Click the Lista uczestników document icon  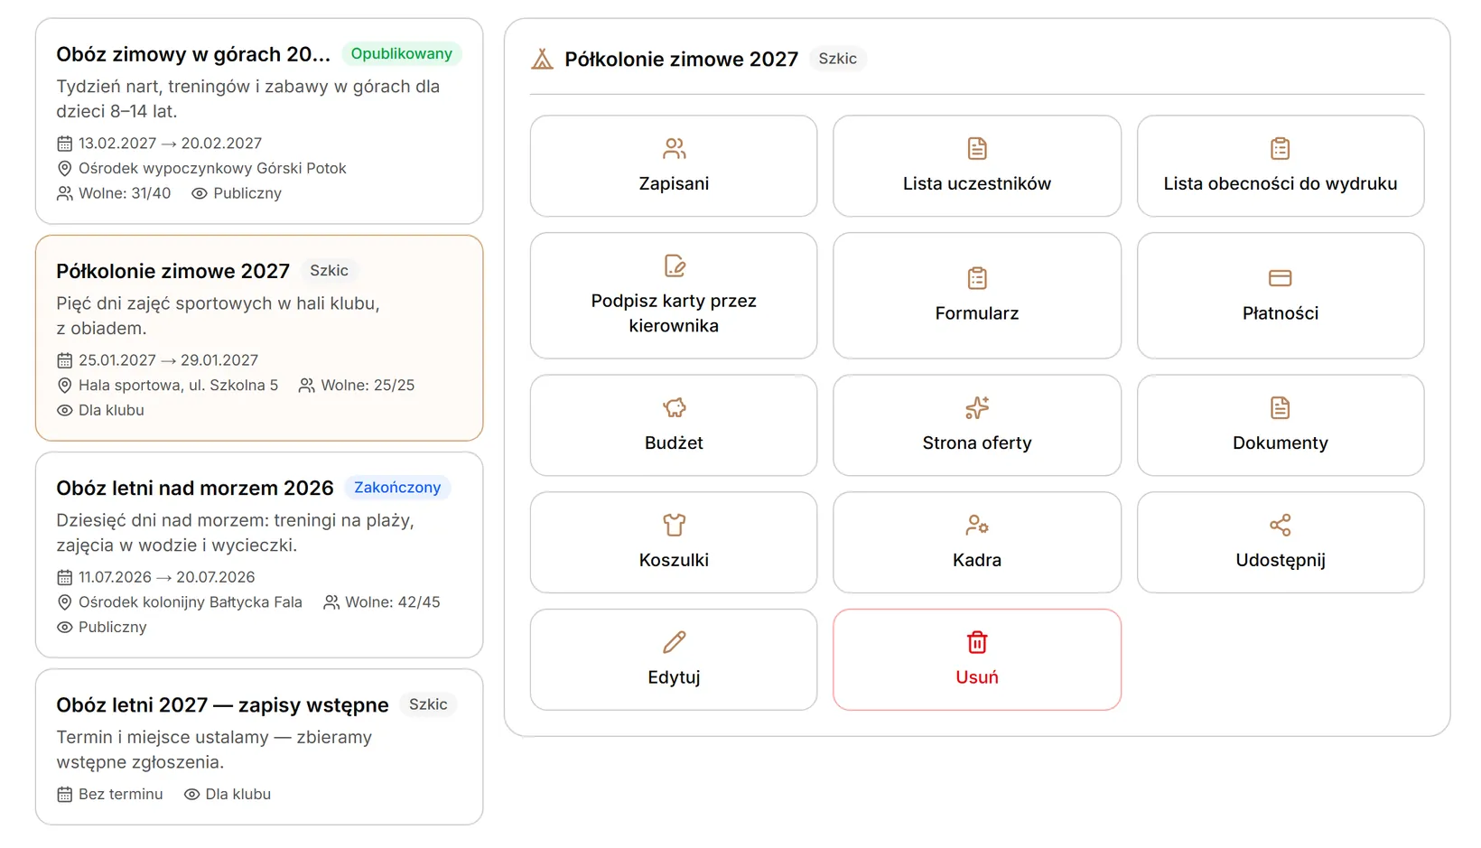pos(977,148)
